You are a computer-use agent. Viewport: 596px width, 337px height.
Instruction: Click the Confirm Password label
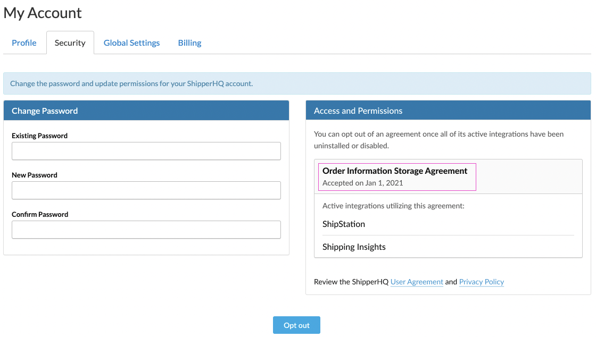coord(40,214)
